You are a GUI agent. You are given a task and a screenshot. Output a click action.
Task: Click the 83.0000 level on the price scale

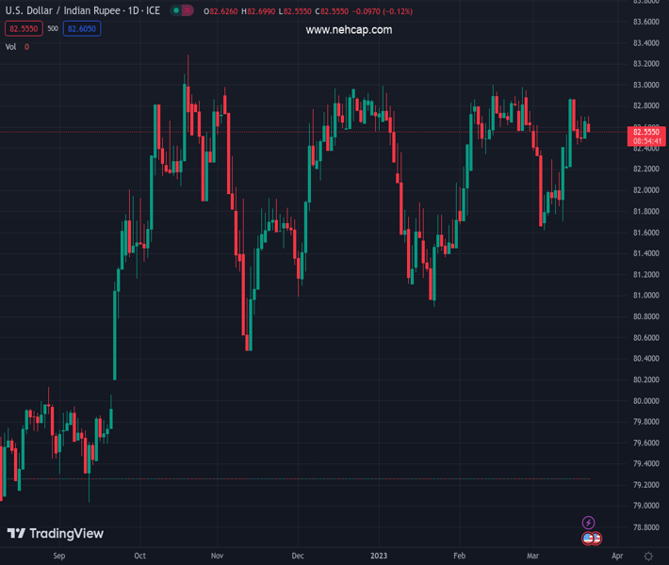[x=645, y=85]
